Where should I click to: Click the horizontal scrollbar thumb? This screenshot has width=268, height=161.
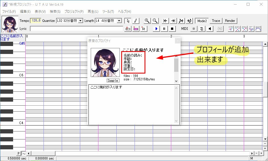point(43,154)
